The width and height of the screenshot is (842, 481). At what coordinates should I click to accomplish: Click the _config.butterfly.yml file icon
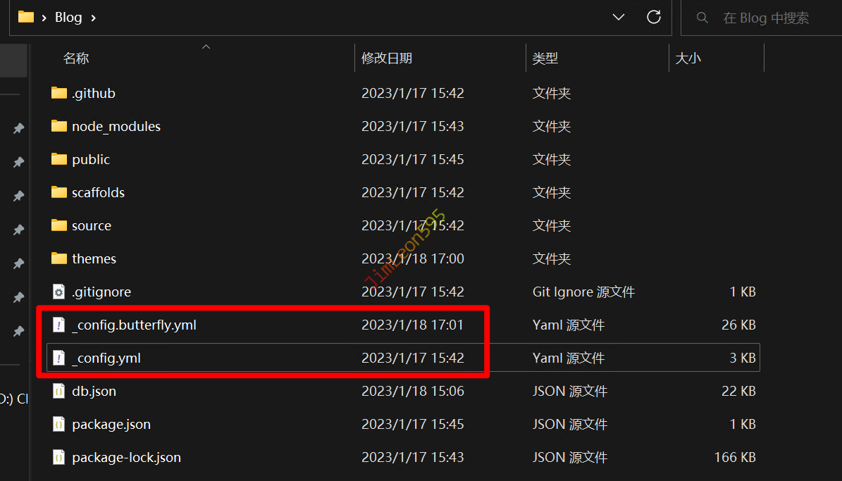click(x=59, y=325)
